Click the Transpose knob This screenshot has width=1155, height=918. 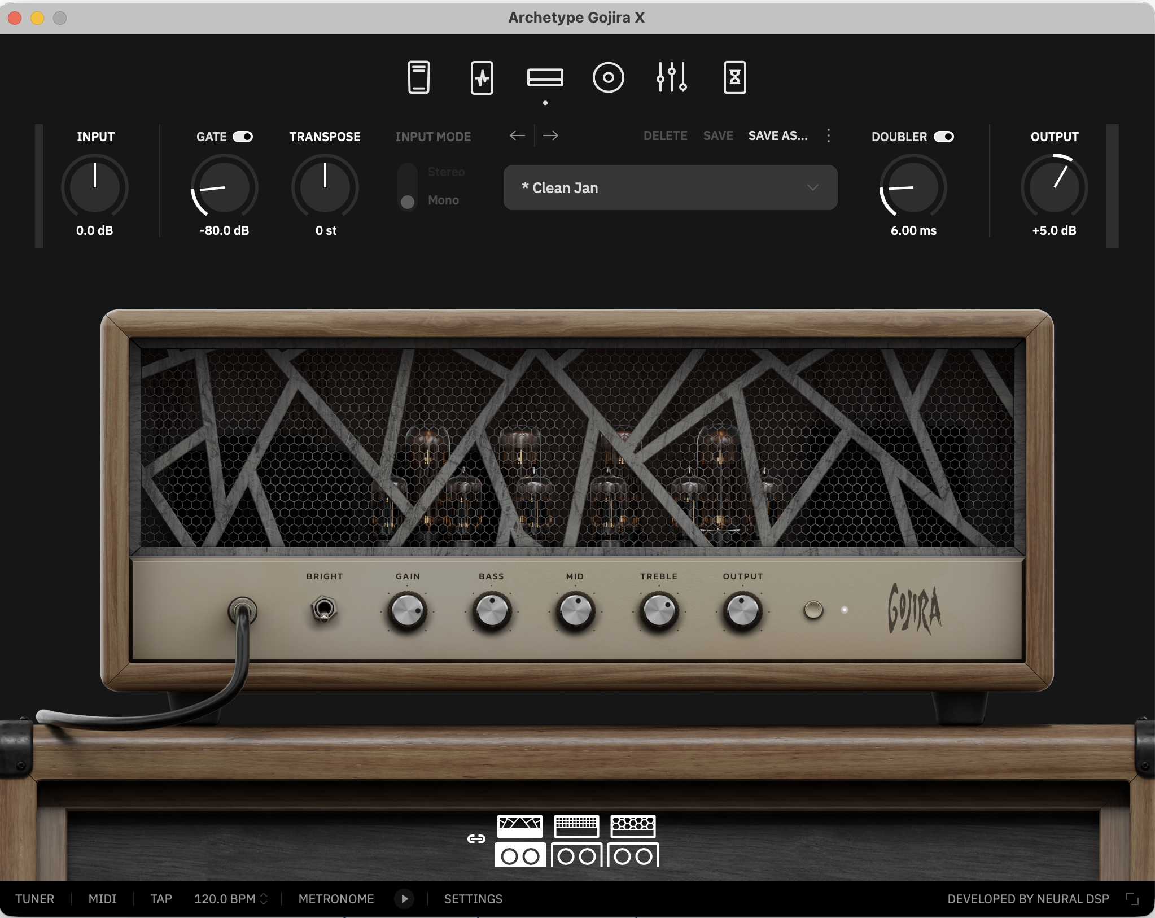325,187
